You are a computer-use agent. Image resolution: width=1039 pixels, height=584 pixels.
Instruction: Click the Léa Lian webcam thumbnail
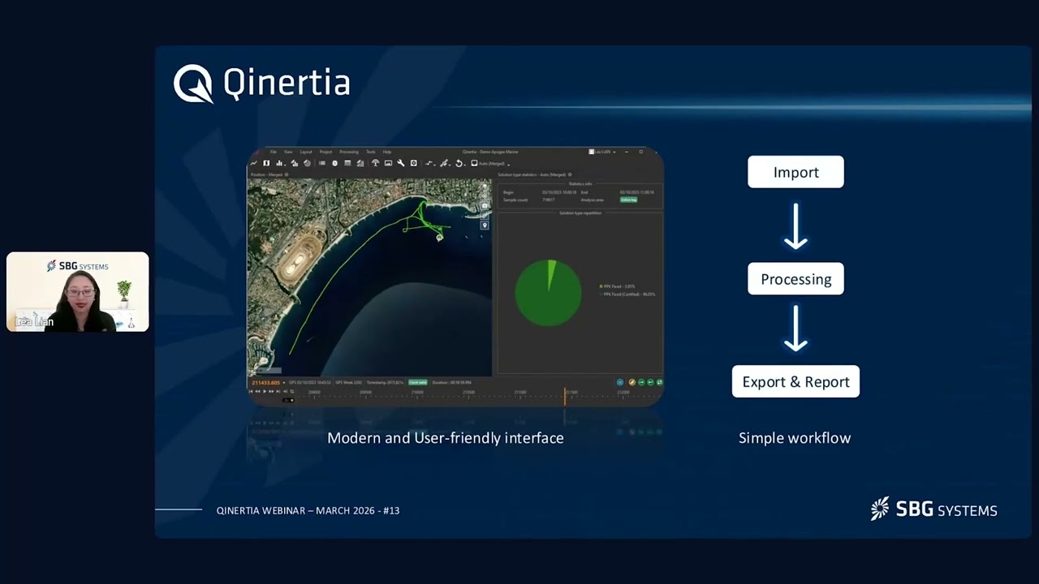point(78,292)
